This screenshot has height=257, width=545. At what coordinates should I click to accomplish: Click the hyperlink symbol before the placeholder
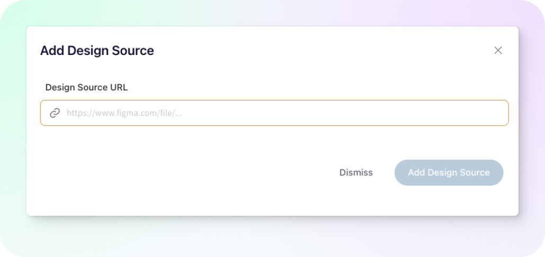coord(54,113)
